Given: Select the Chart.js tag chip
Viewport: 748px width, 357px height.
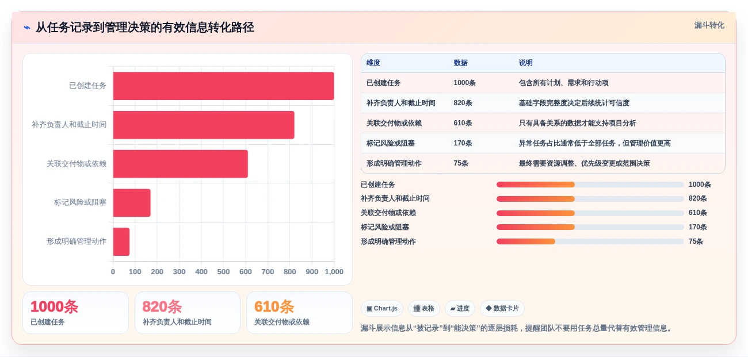Looking at the screenshot, I should (382, 308).
